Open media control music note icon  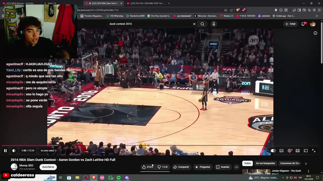click(x=294, y=10)
